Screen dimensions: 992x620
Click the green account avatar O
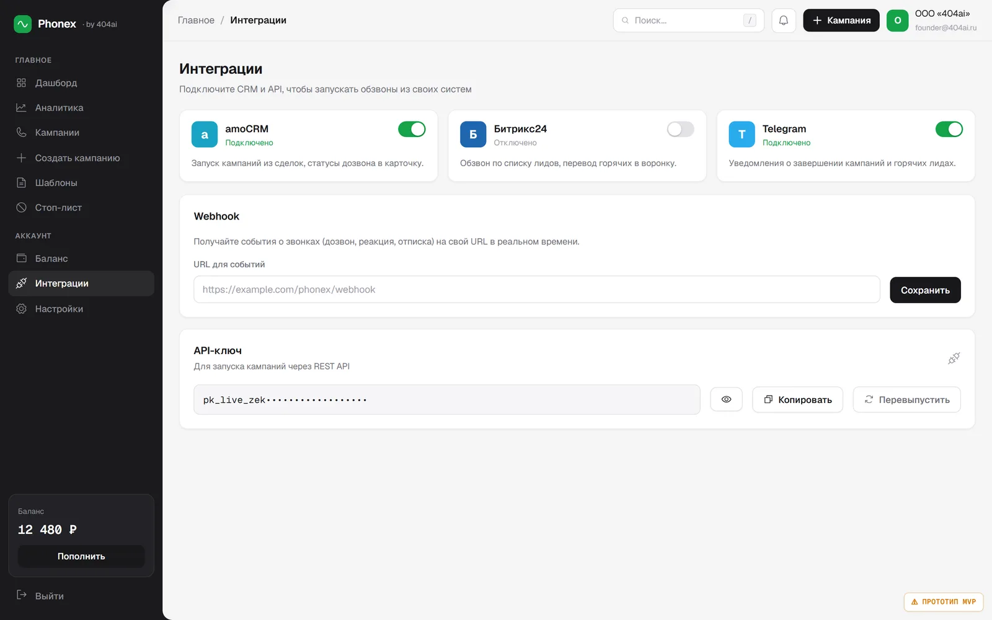click(897, 20)
